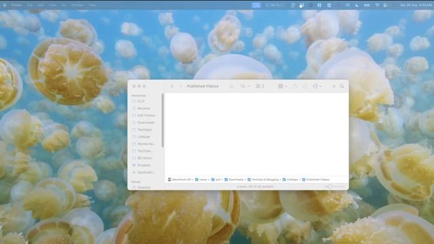Viewport: 434px width, 244px height.
Task: Open the Help menu
Action: point(92,5)
